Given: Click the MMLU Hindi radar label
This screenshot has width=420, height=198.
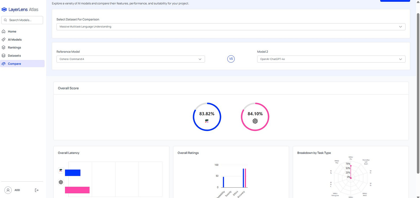Looking at the screenshot, I should click(x=365, y=194).
